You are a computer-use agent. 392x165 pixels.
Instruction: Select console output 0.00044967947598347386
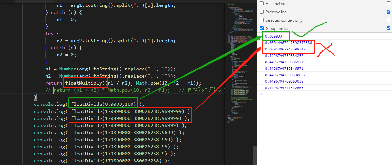point(288,43)
